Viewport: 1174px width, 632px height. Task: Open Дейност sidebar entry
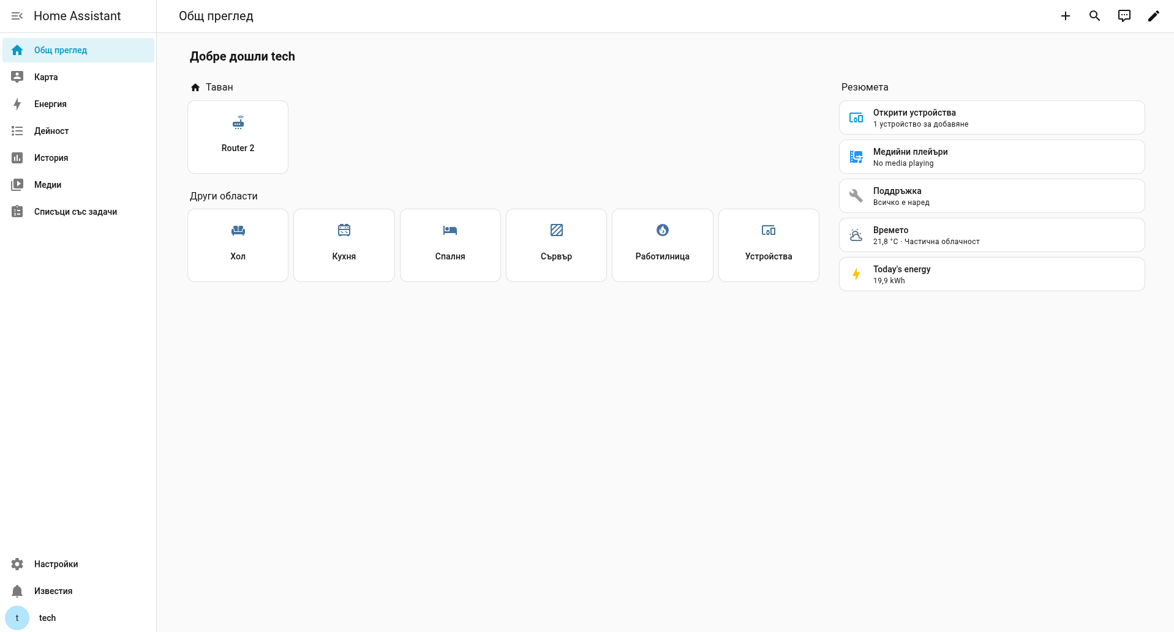78,131
